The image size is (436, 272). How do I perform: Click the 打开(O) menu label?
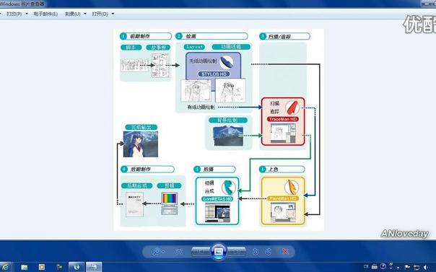click(100, 14)
